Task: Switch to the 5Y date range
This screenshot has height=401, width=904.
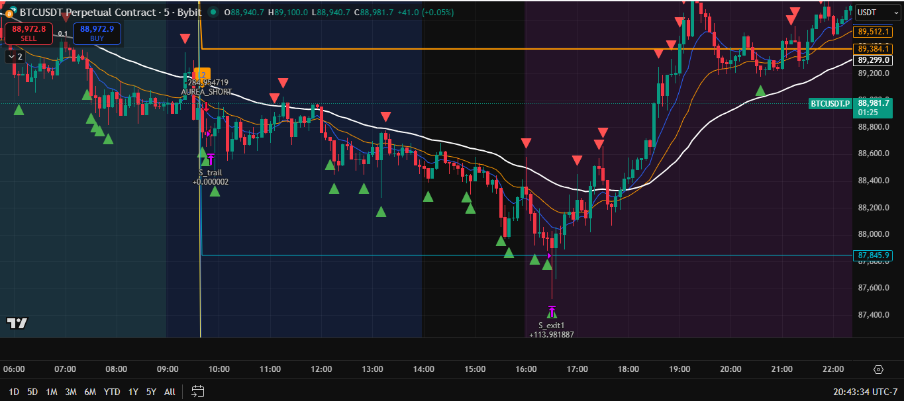Action: pyautogui.click(x=151, y=392)
